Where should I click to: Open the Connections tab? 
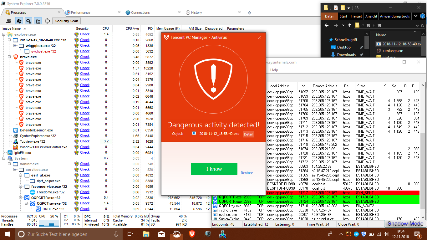140,13
